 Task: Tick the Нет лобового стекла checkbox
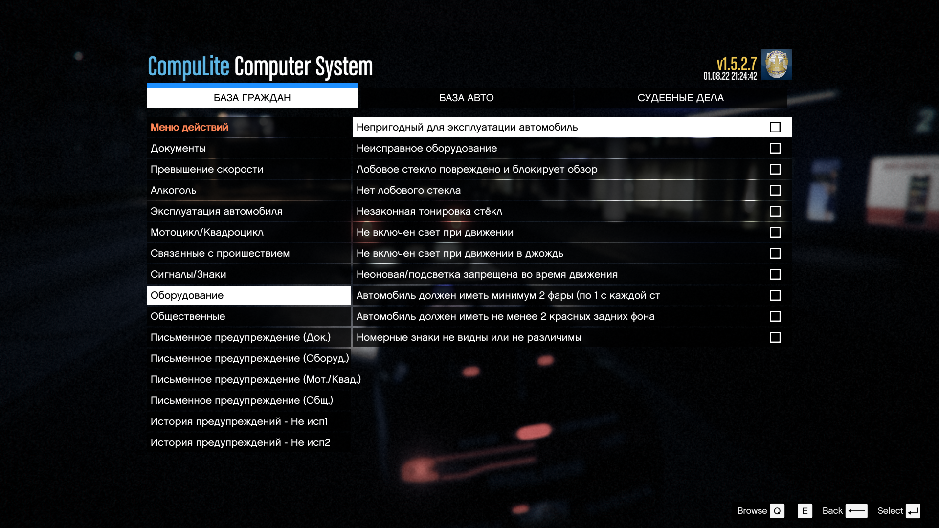point(775,190)
